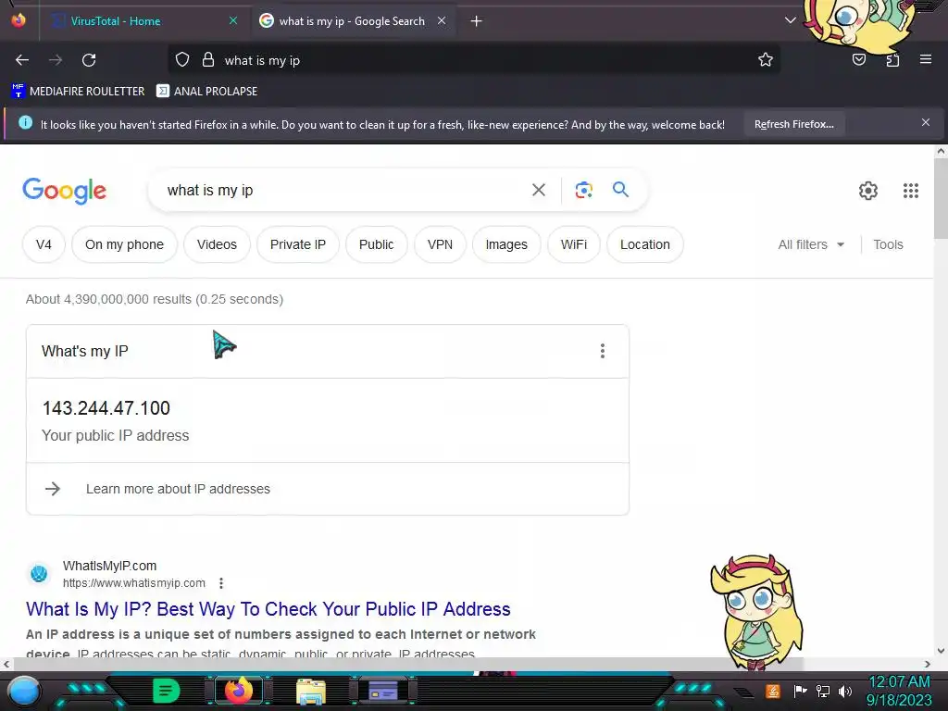Click the orange Java tray icon
The width and height of the screenshot is (948, 711).
(x=773, y=691)
